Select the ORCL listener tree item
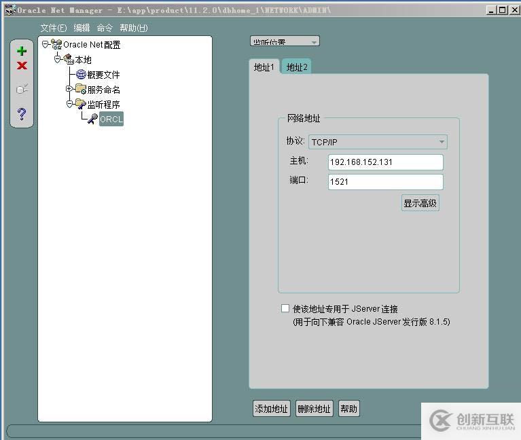The width and height of the screenshot is (521, 440). click(x=111, y=119)
